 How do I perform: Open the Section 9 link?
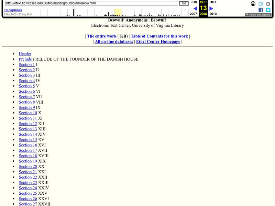point(27,107)
